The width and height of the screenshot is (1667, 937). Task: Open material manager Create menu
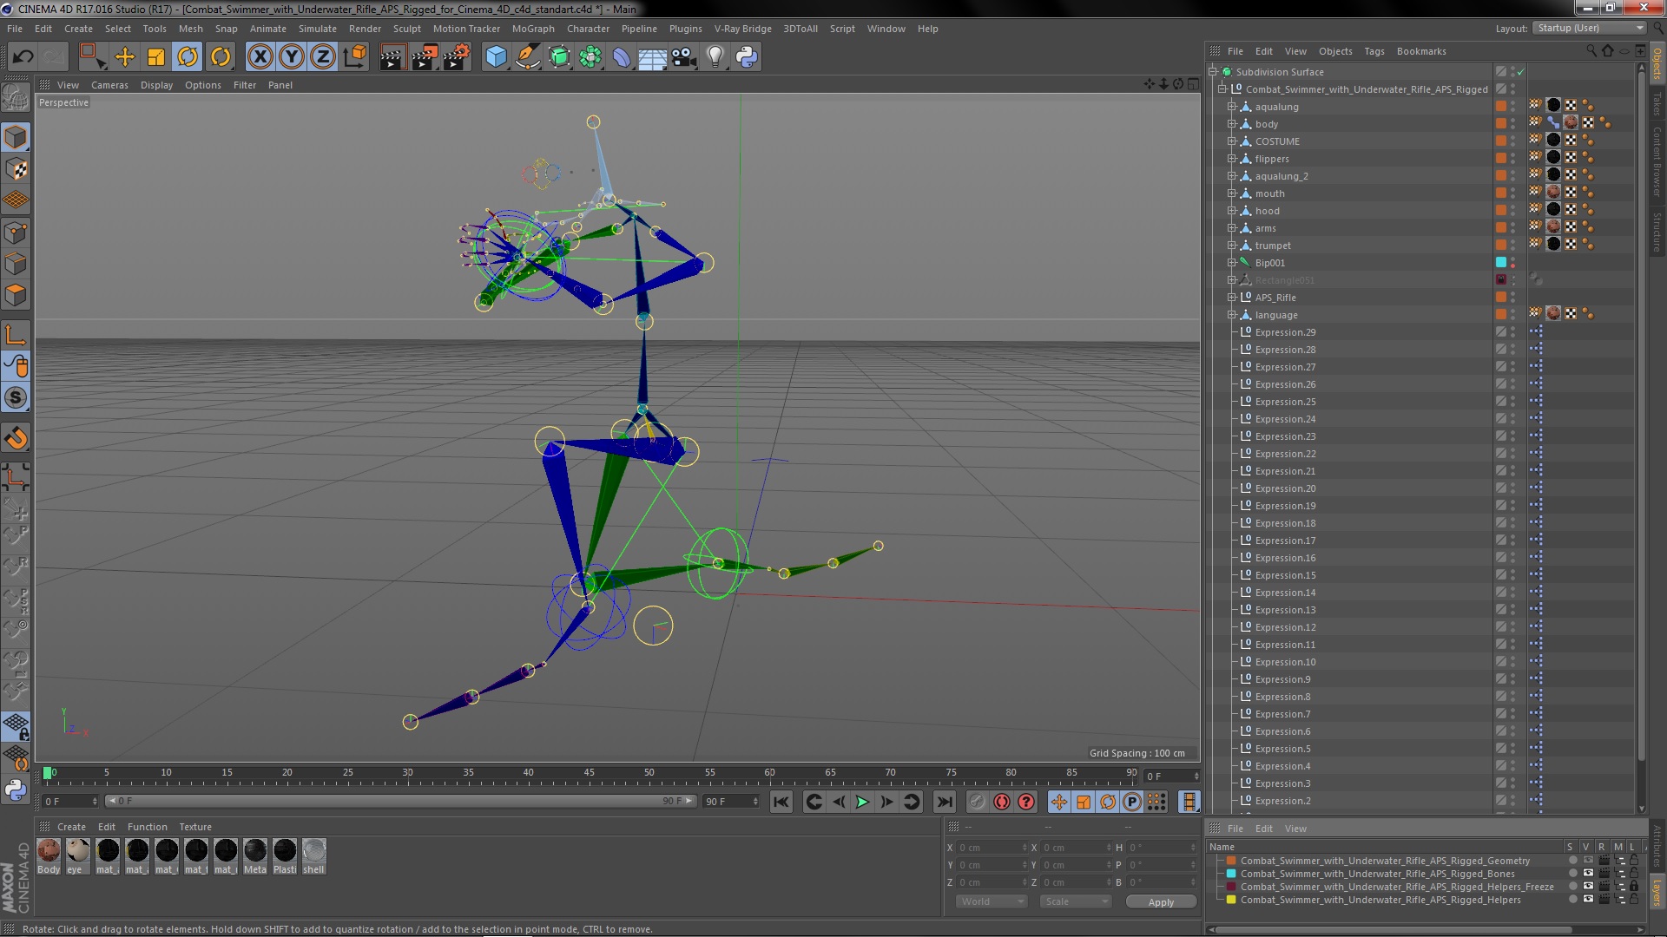(x=71, y=827)
